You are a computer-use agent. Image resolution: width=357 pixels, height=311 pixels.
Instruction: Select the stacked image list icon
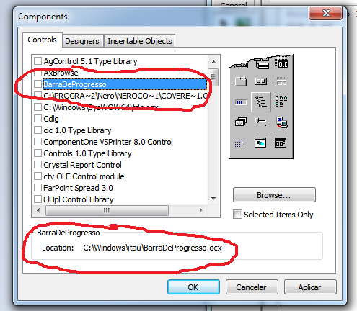(x=241, y=122)
